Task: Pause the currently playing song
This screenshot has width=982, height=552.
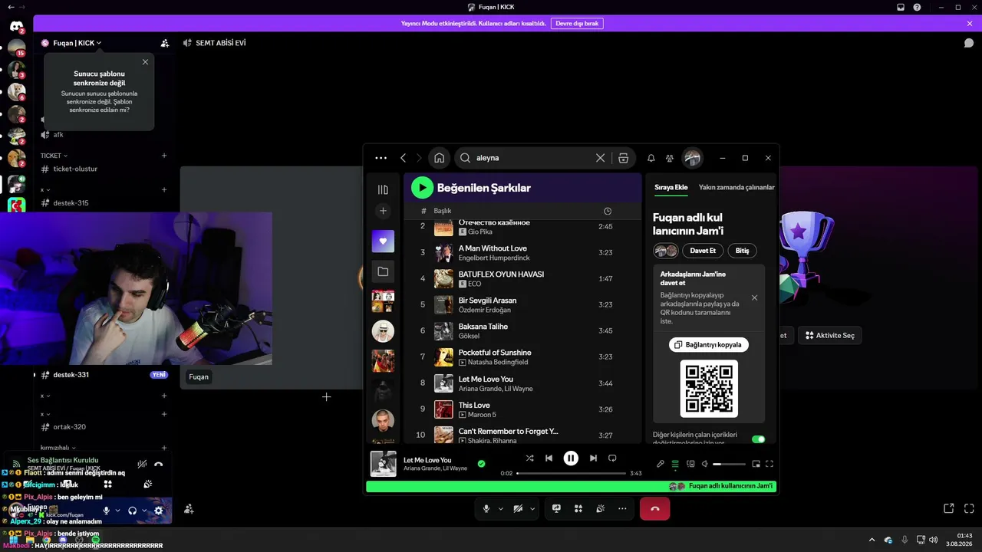Action: (x=571, y=458)
